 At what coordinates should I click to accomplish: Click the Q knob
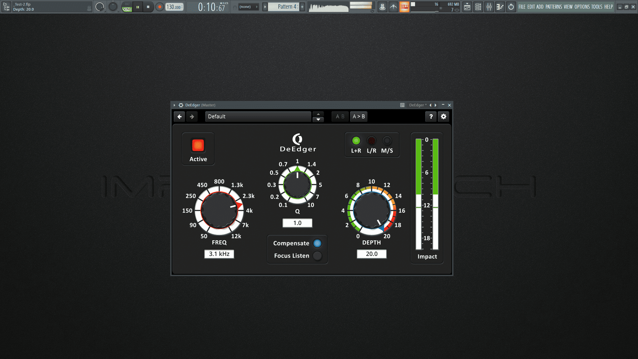point(297,185)
